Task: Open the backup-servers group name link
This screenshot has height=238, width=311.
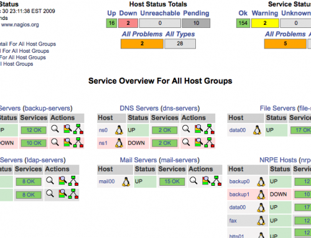Action: coord(47,108)
